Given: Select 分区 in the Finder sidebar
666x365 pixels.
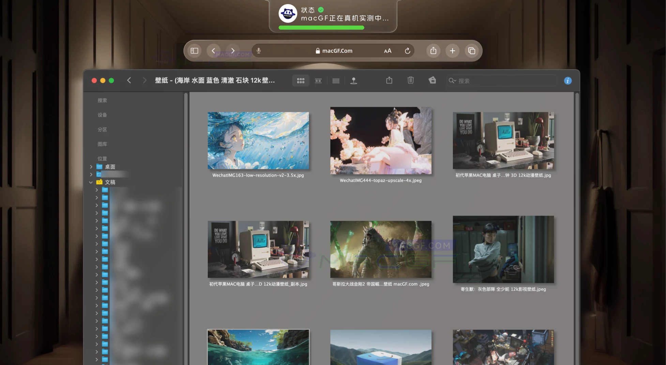Looking at the screenshot, I should pos(102,130).
